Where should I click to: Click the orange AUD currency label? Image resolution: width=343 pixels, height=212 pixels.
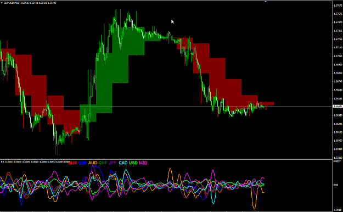tap(93, 163)
